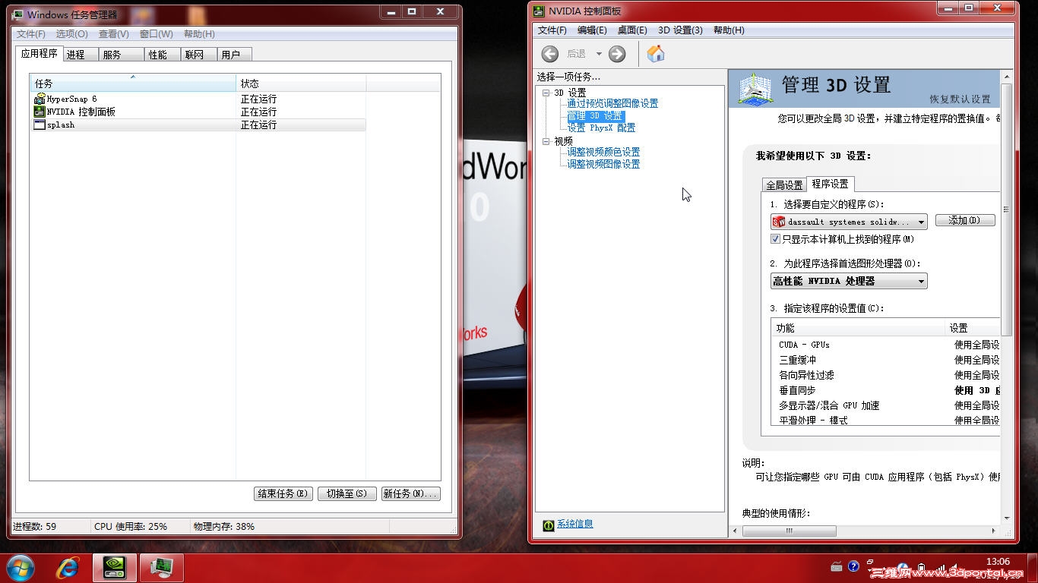Click the 恢复默认设置 link
The image size is (1038, 583).
[960, 99]
